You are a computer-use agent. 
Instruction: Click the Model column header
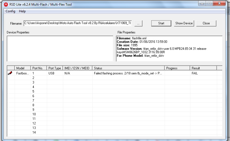point(22,68)
